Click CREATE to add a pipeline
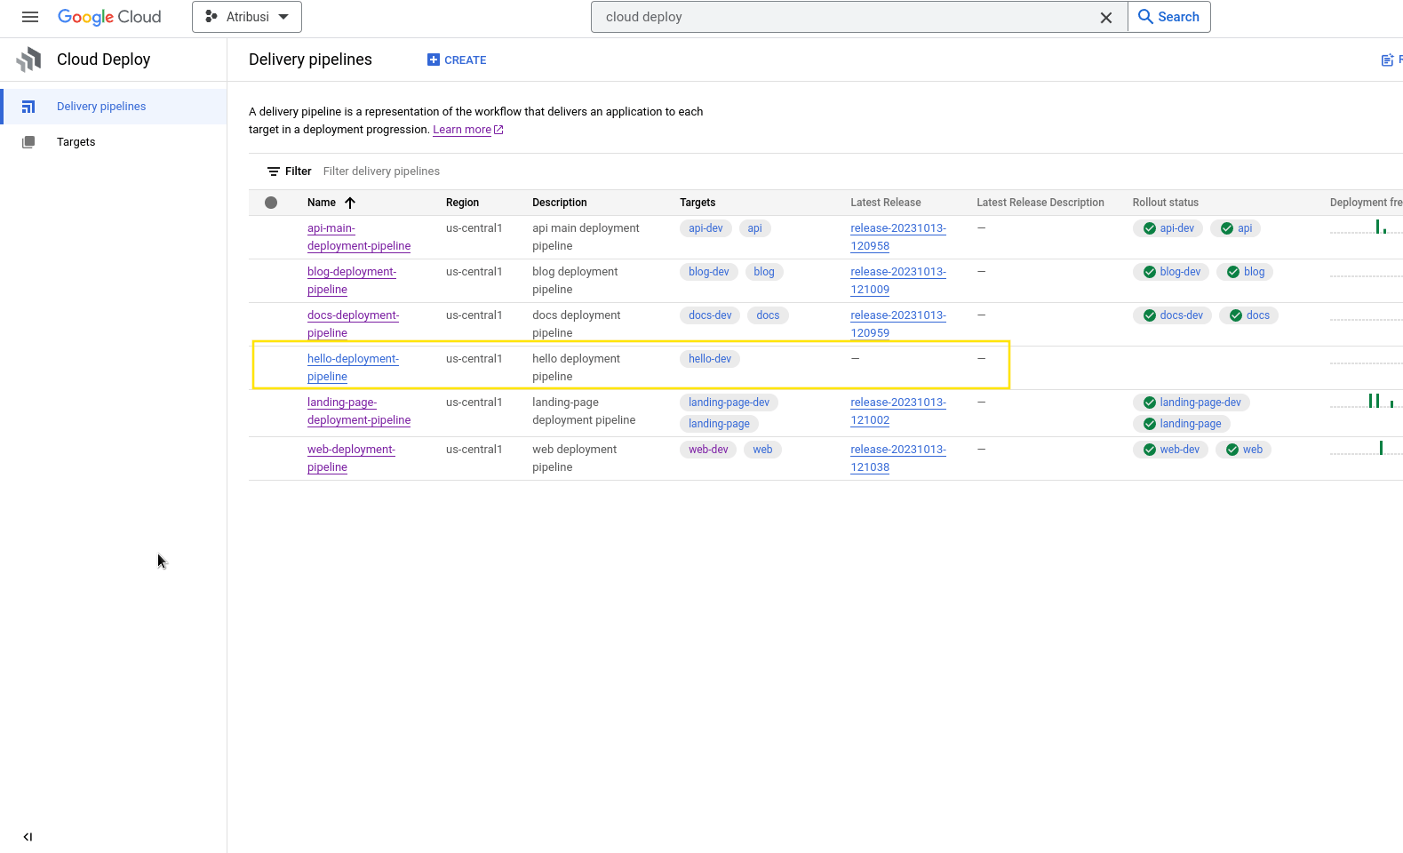 pyautogui.click(x=457, y=60)
